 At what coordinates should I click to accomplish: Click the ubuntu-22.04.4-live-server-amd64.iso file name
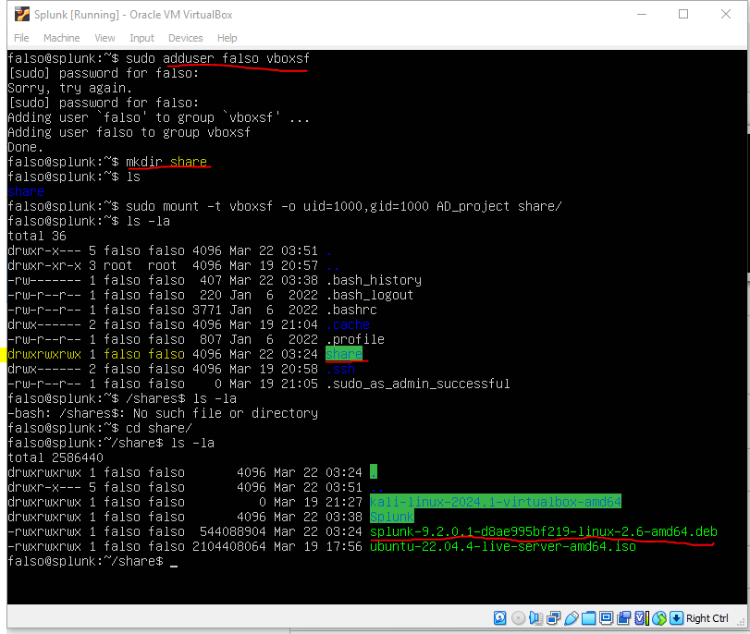click(x=503, y=546)
